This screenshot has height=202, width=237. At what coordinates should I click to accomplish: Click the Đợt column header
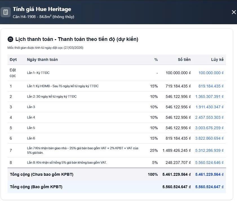[13, 60]
